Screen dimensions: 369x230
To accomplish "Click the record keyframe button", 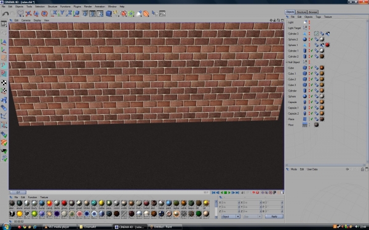I will [x=253, y=193].
